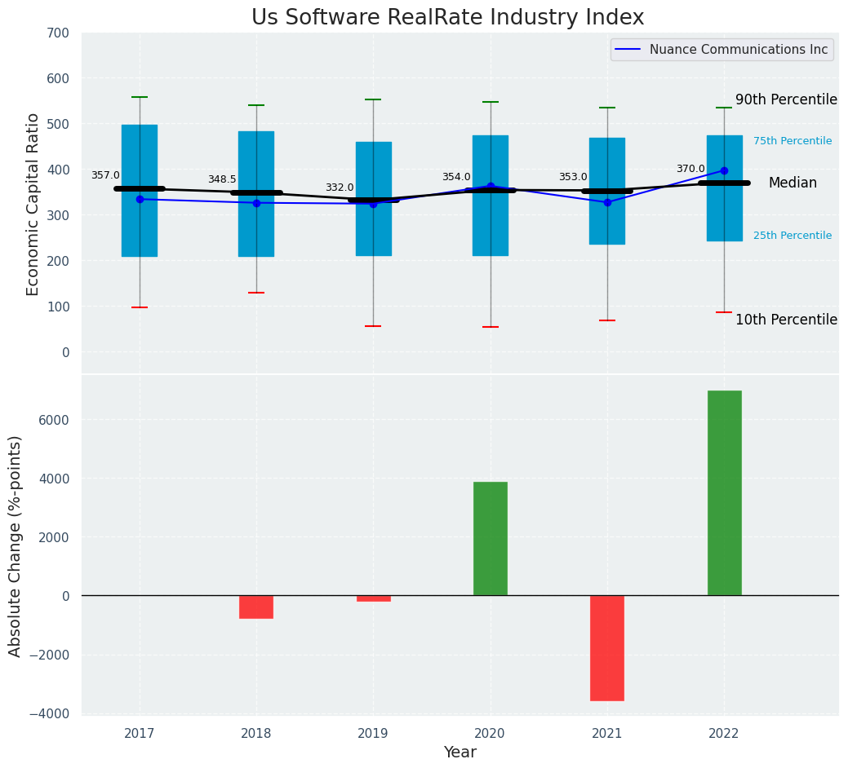This screenshot has width=848, height=768.
Task: Click the Economic Capital Ratio axis title
Action: pyautogui.click(x=33, y=204)
